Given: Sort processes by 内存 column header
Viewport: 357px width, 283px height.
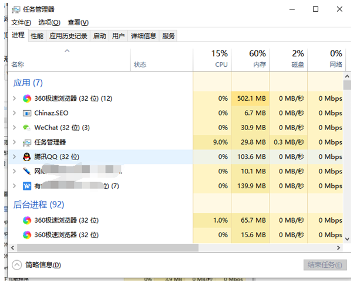Looking at the screenshot, I should (258, 59).
